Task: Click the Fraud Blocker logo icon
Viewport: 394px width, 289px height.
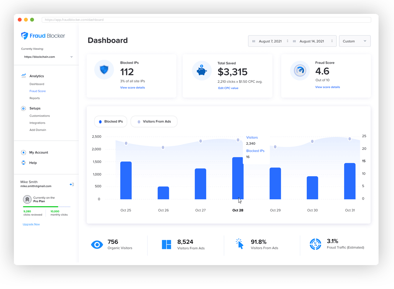Action: click(x=24, y=35)
